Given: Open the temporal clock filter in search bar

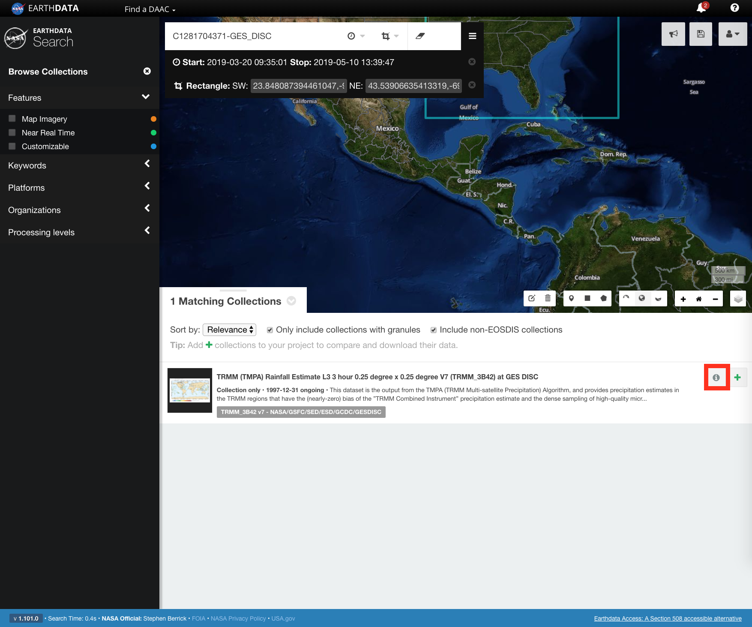Looking at the screenshot, I should [x=356, y=36].
